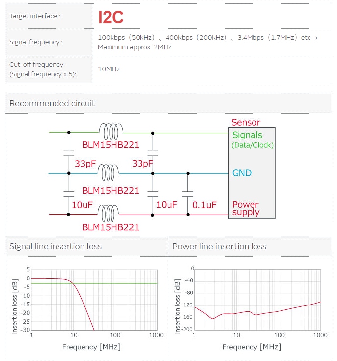Click the inductor symbol on the blue GND line
Screen dimensions: 337x361
108,172
